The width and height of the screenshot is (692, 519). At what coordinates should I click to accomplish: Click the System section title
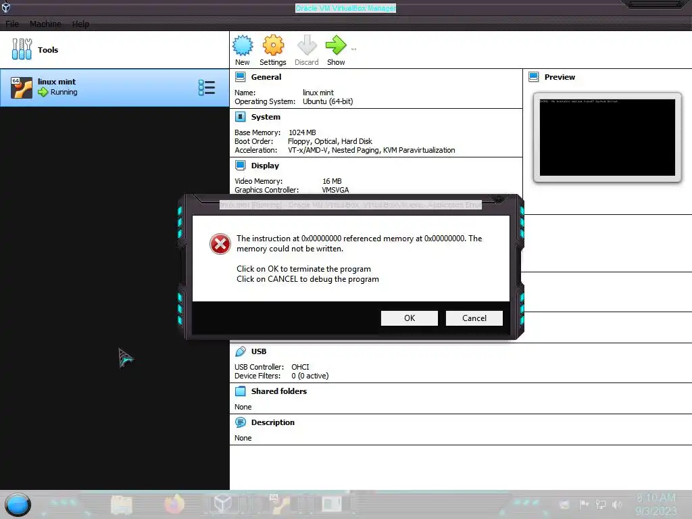coord(266,117)
